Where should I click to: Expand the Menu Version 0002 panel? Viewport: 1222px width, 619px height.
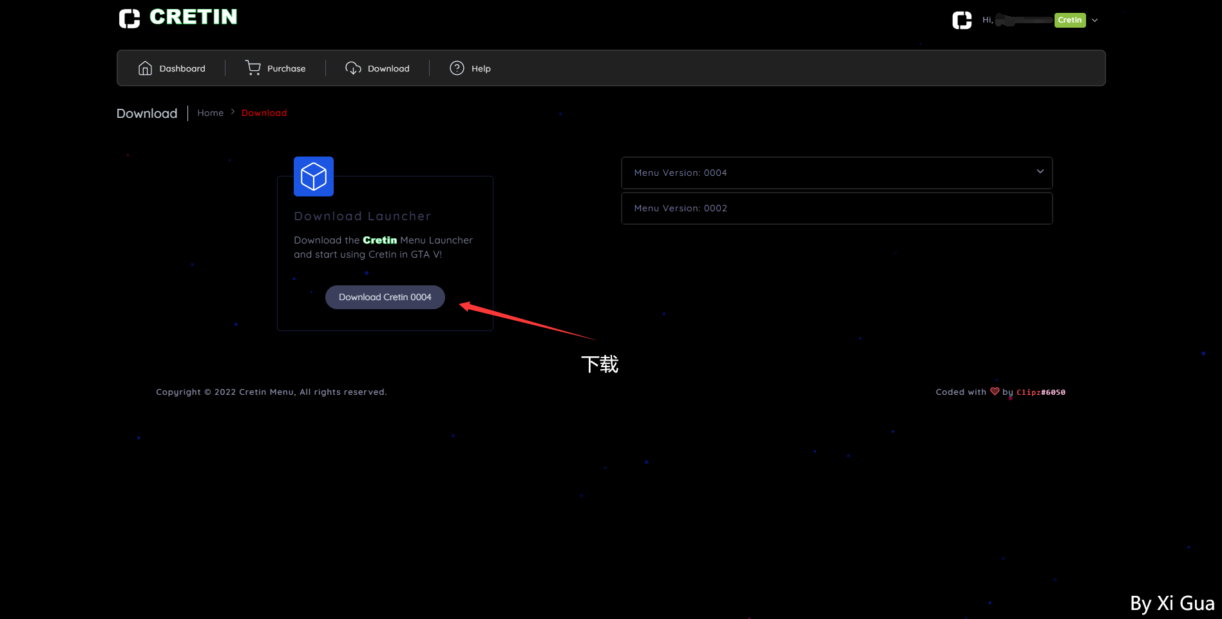(837, 208)
